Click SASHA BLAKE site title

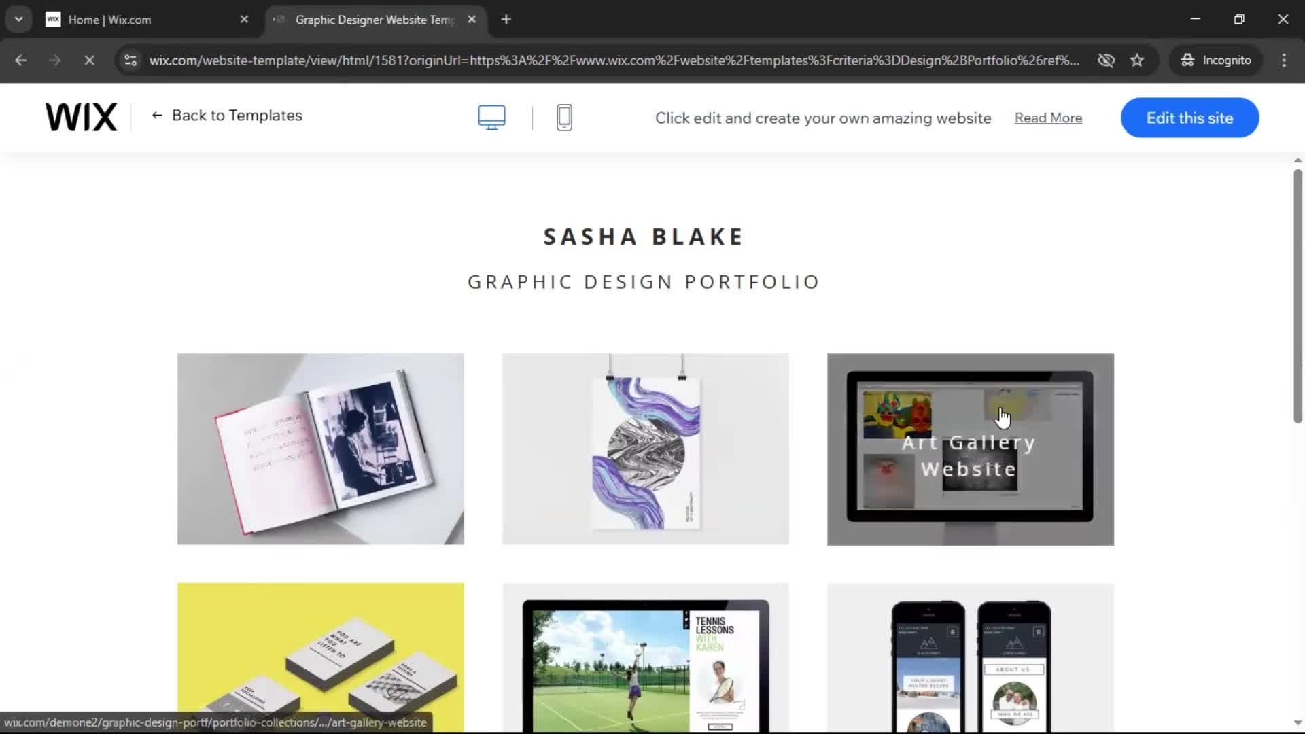tap(644, 237)
